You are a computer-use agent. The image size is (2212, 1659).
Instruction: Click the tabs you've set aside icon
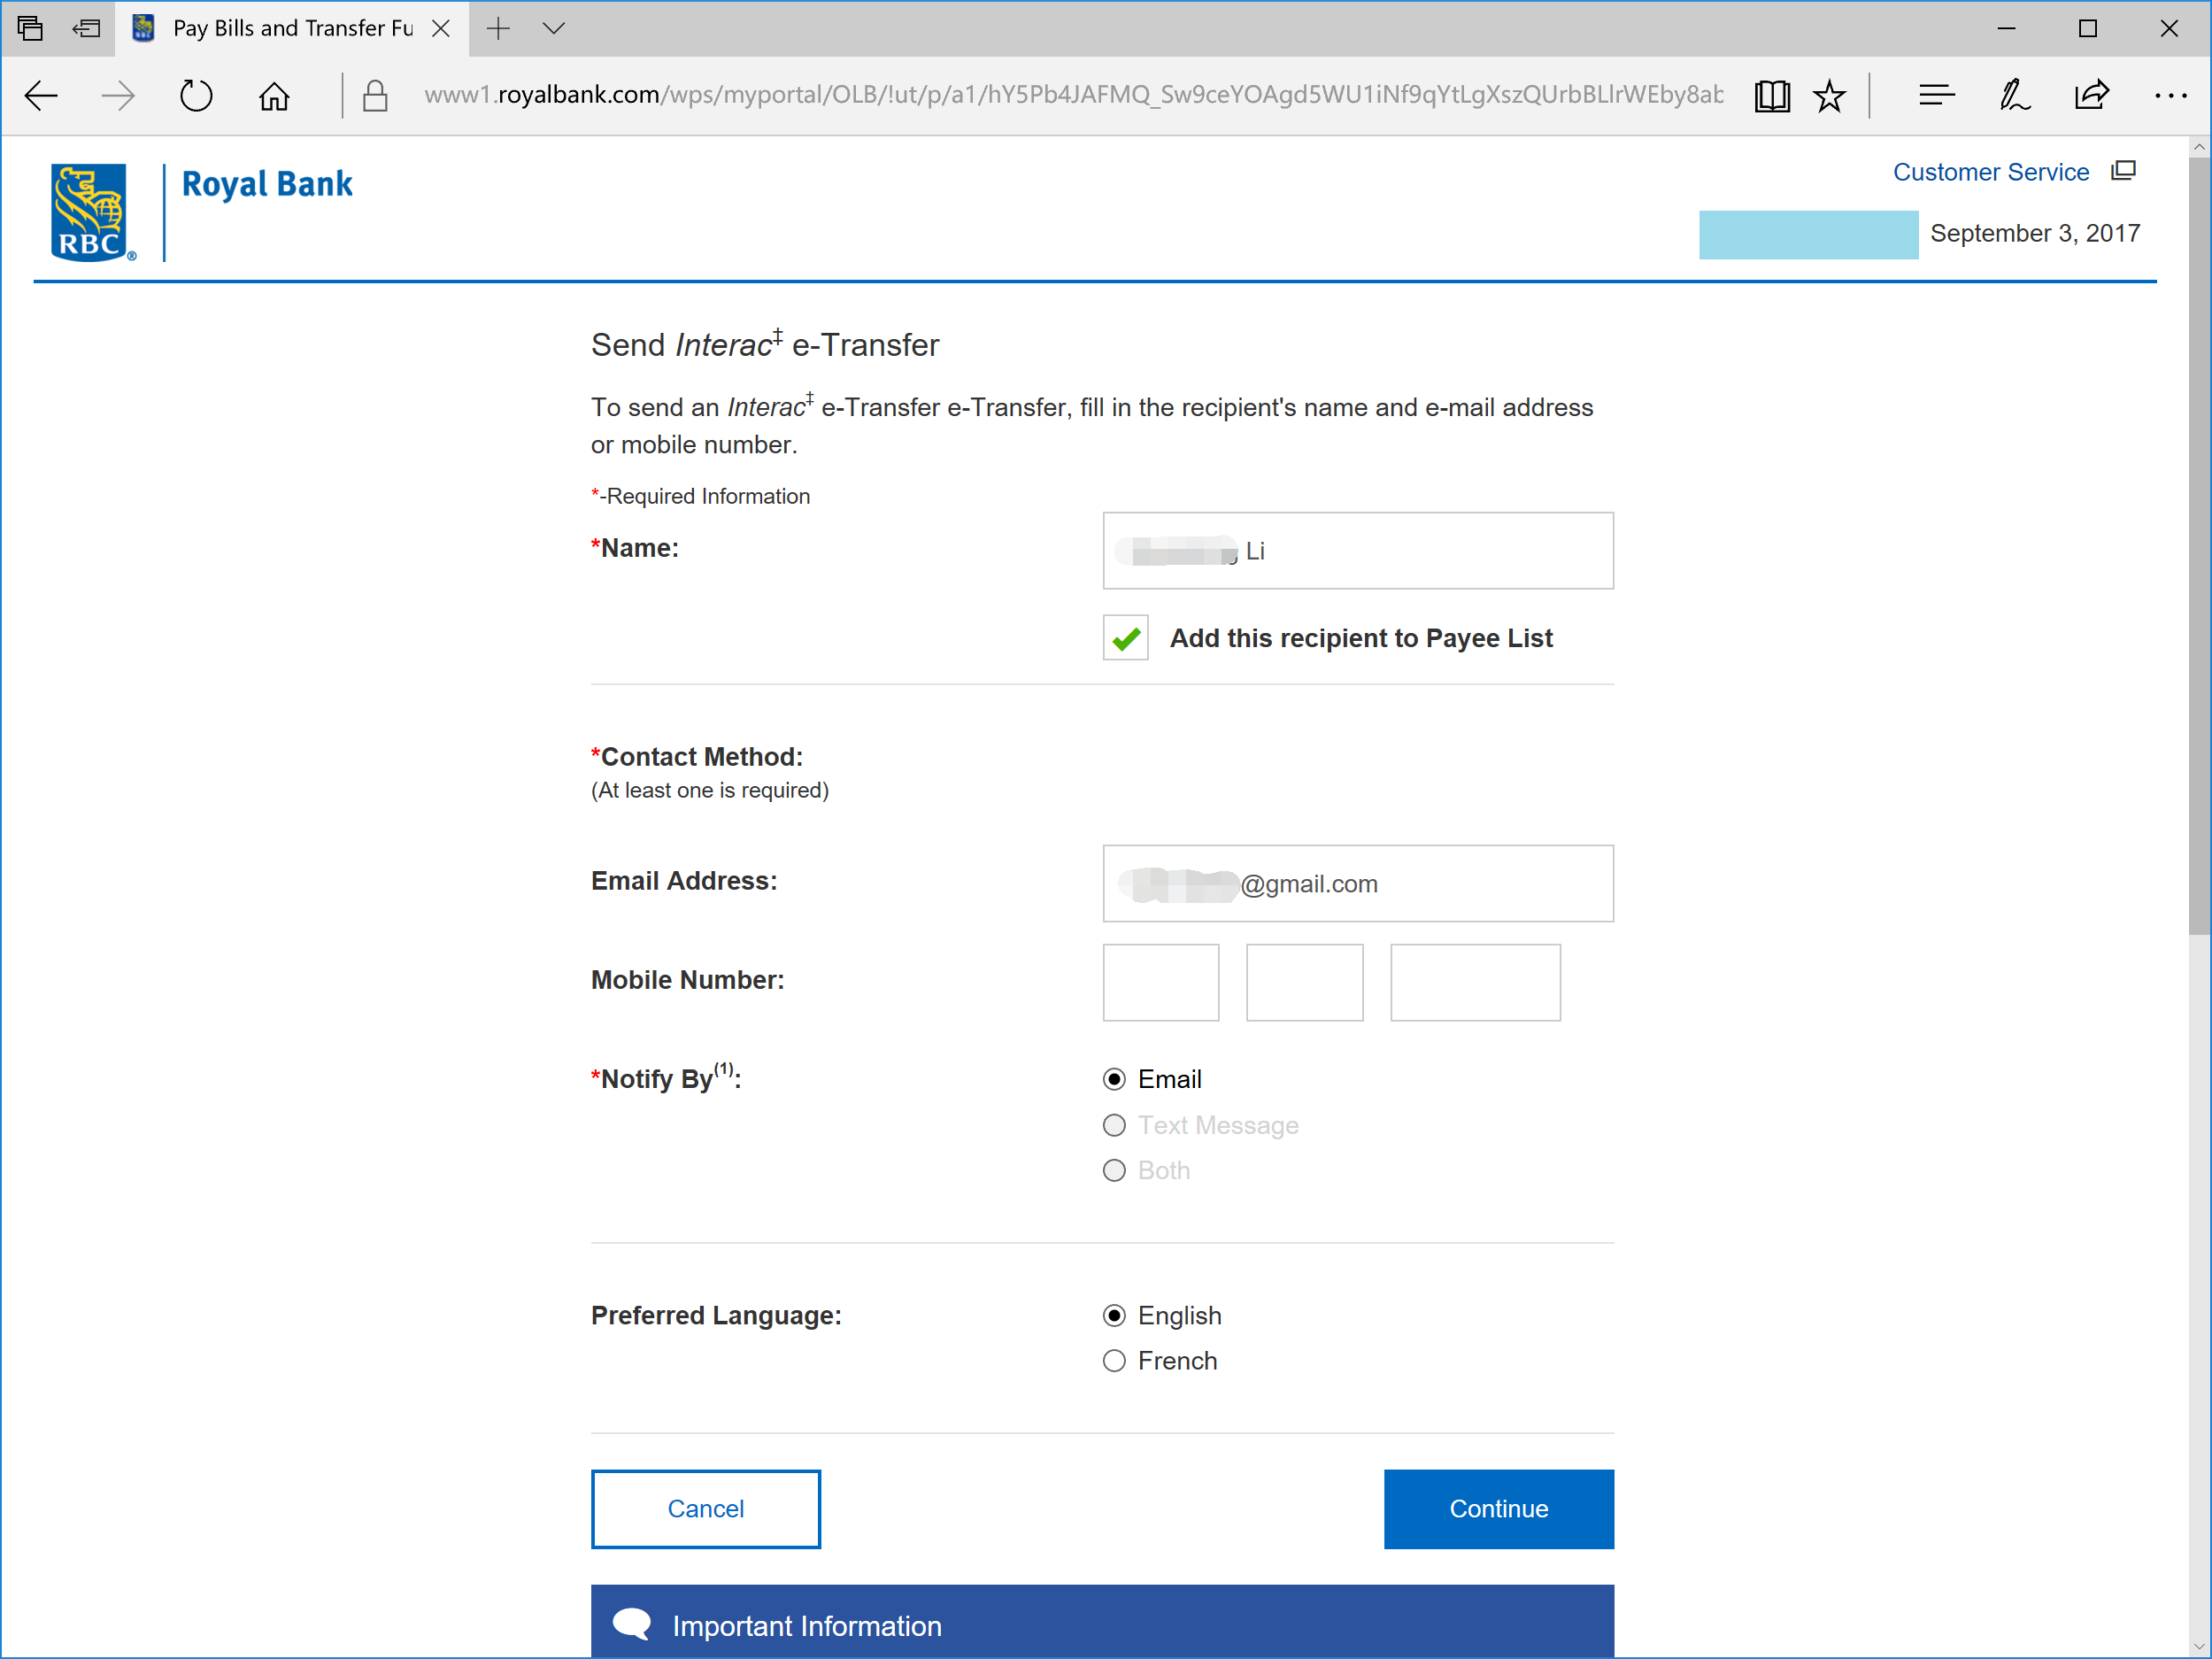tap(30, 28)
